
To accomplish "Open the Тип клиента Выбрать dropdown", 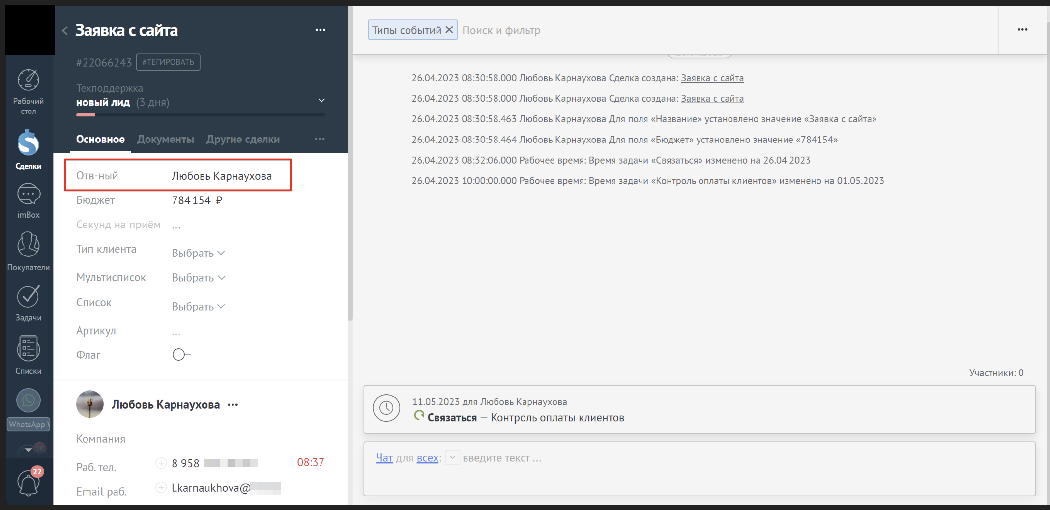I will coord(198,253).
